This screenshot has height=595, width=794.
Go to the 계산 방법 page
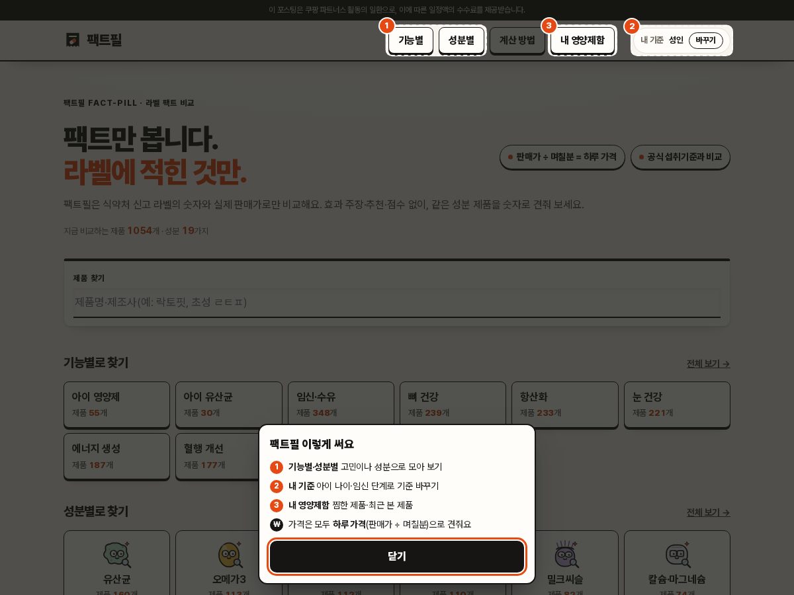(x=517, y=40)
